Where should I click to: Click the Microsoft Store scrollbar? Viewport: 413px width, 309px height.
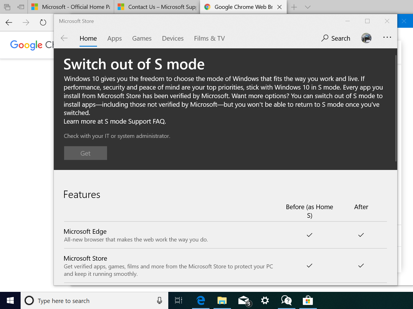click(396, 108)
